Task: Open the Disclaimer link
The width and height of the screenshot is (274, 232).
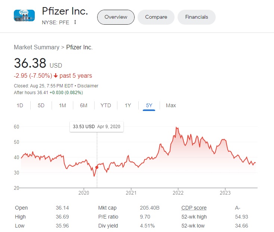Action: click(87, 86)
